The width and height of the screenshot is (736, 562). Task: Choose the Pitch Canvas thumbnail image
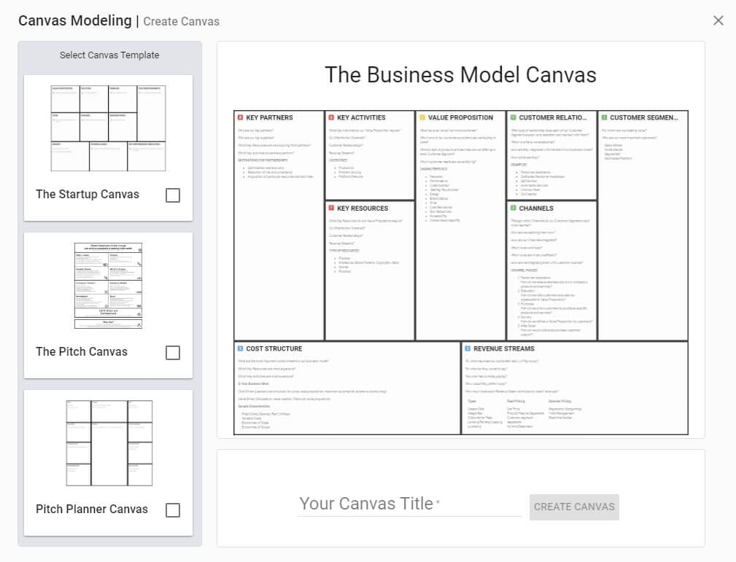click(x=109, y=286)
